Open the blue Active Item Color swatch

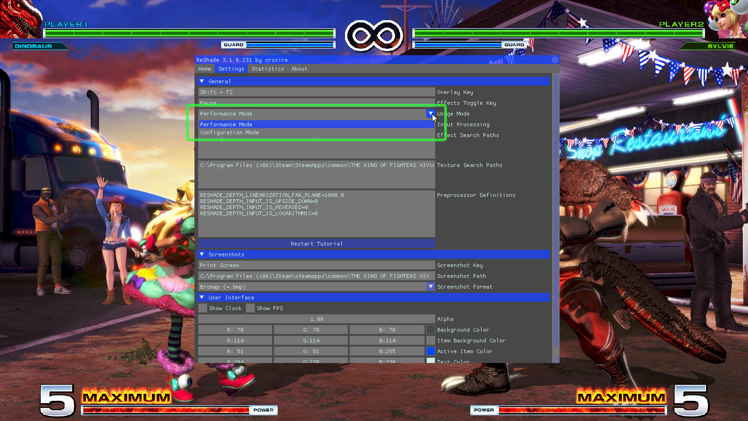(431, 351)
